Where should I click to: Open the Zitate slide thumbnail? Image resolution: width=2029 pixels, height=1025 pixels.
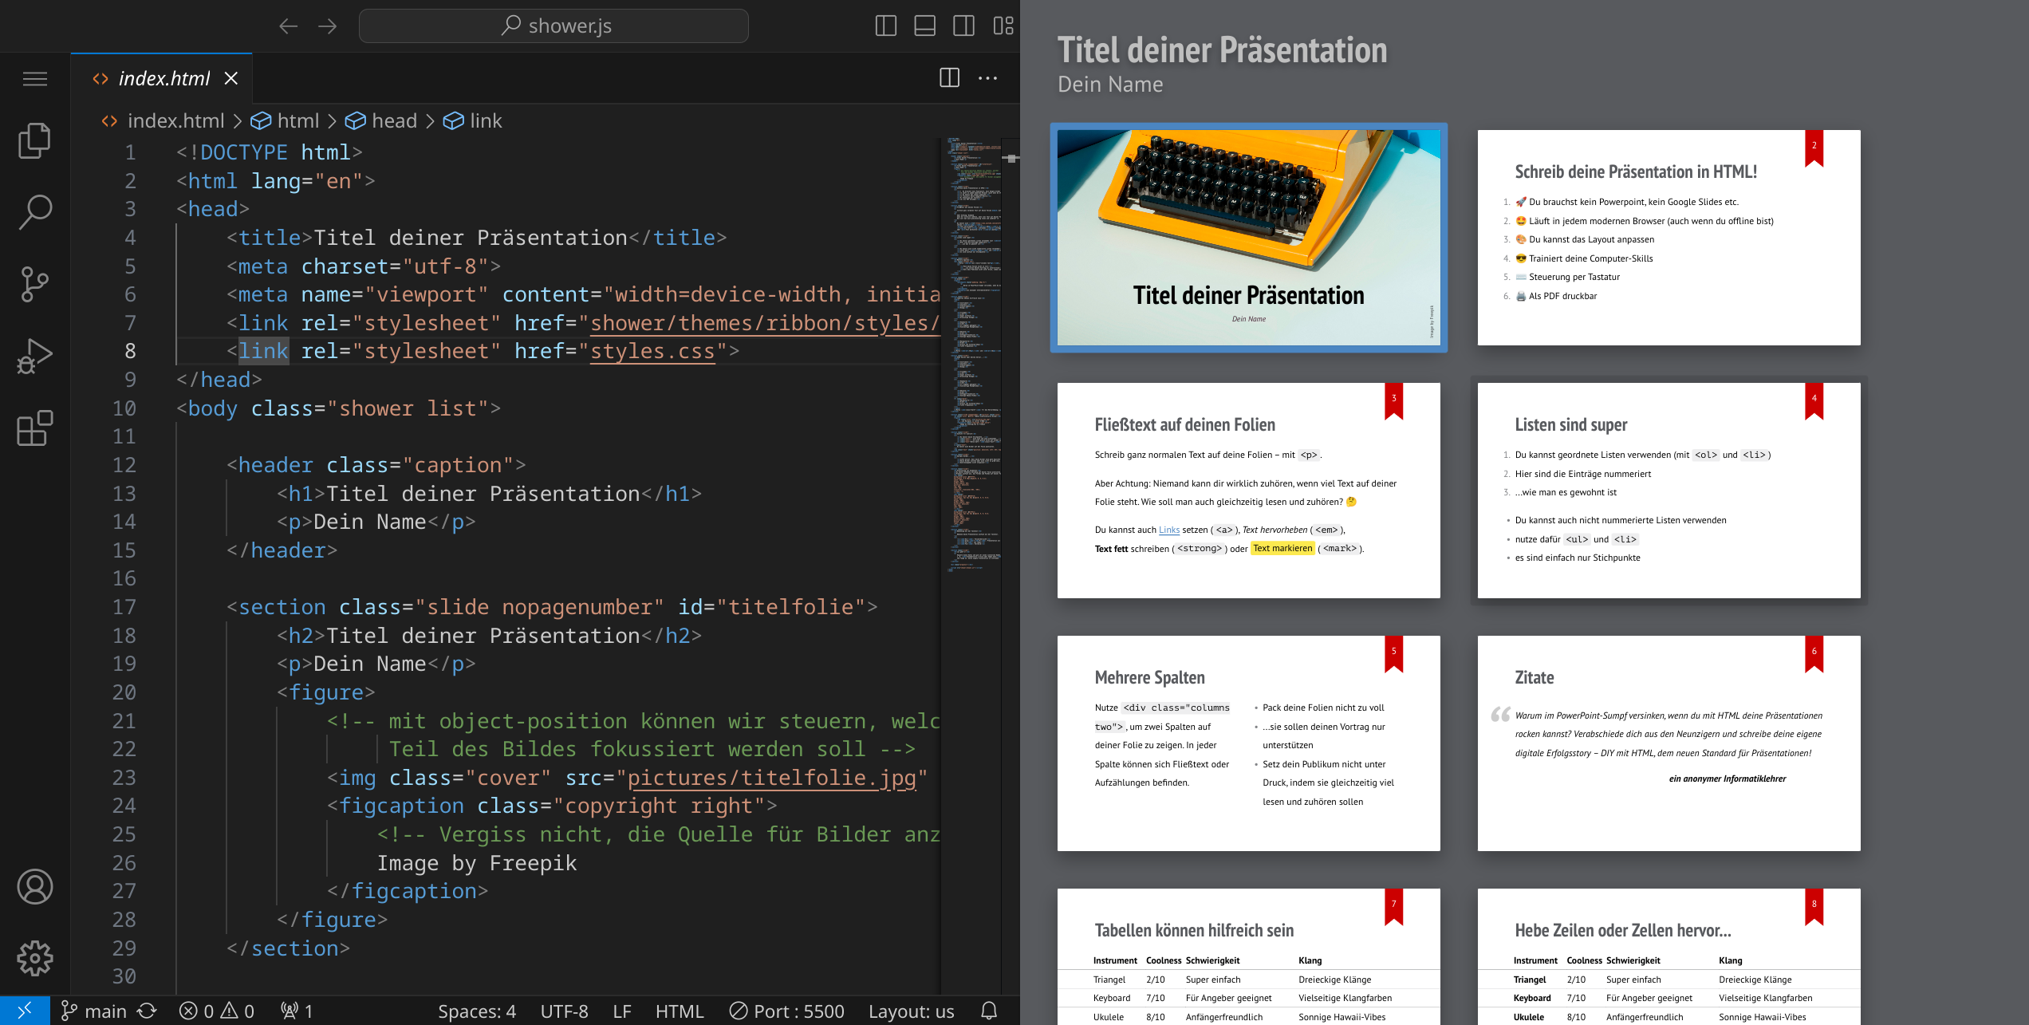point(1669,743)
